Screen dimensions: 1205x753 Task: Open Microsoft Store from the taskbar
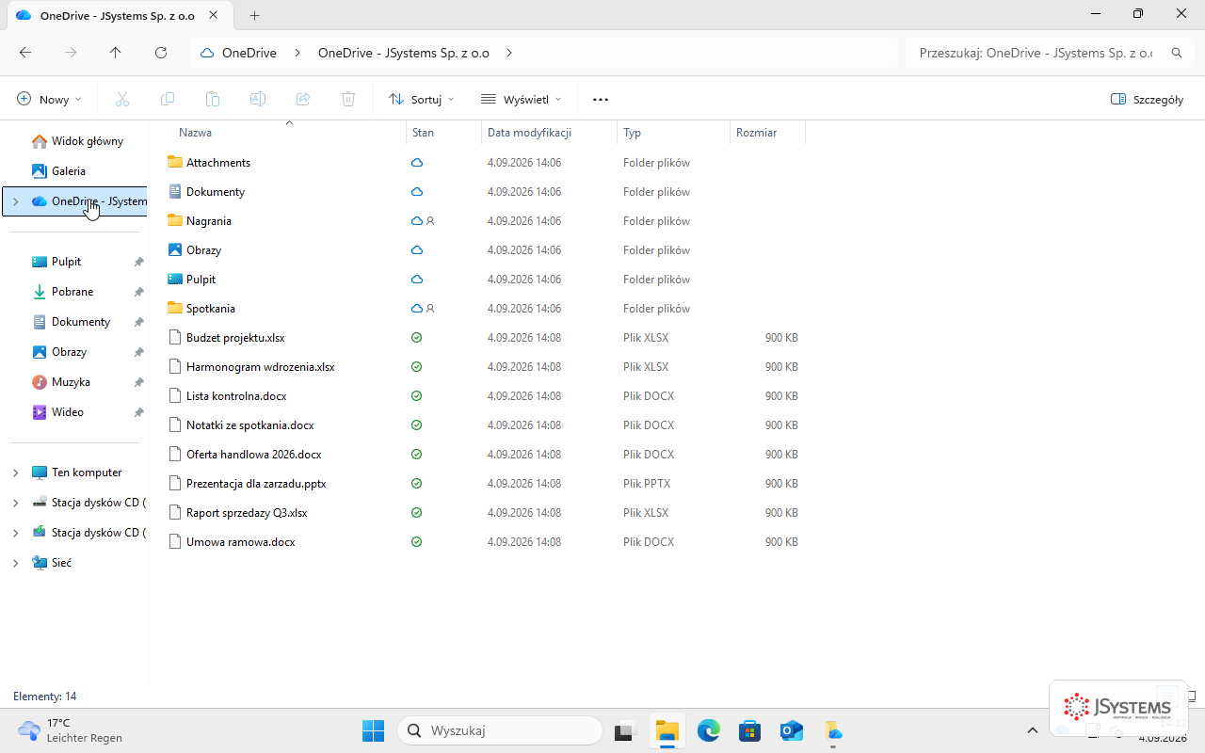[x=750, y=730]
